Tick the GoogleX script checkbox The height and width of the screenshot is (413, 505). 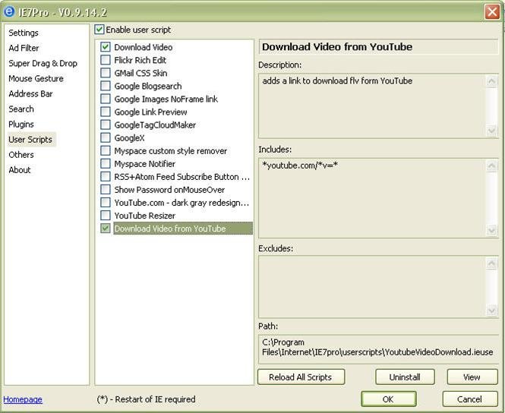pos(106,137)
